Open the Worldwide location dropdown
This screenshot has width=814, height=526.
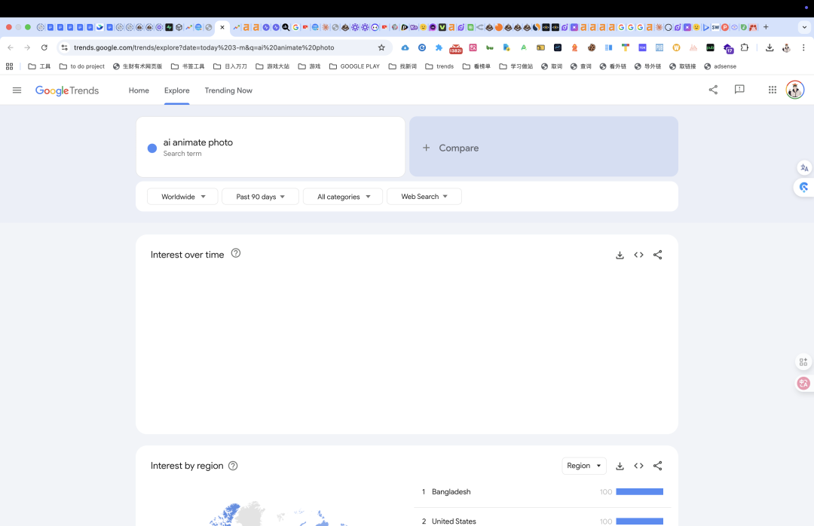[182, 196]
